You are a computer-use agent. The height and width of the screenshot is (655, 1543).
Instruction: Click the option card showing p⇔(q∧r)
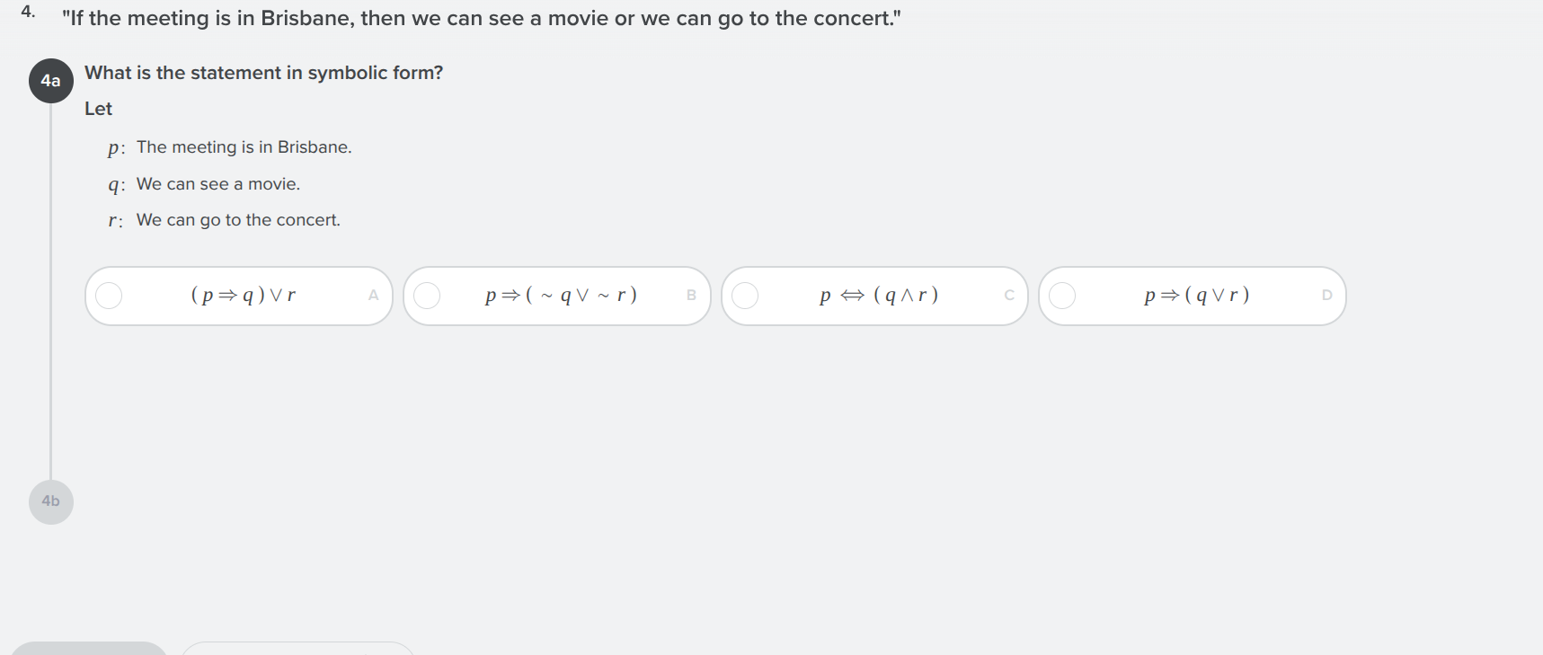click(876, 296)
